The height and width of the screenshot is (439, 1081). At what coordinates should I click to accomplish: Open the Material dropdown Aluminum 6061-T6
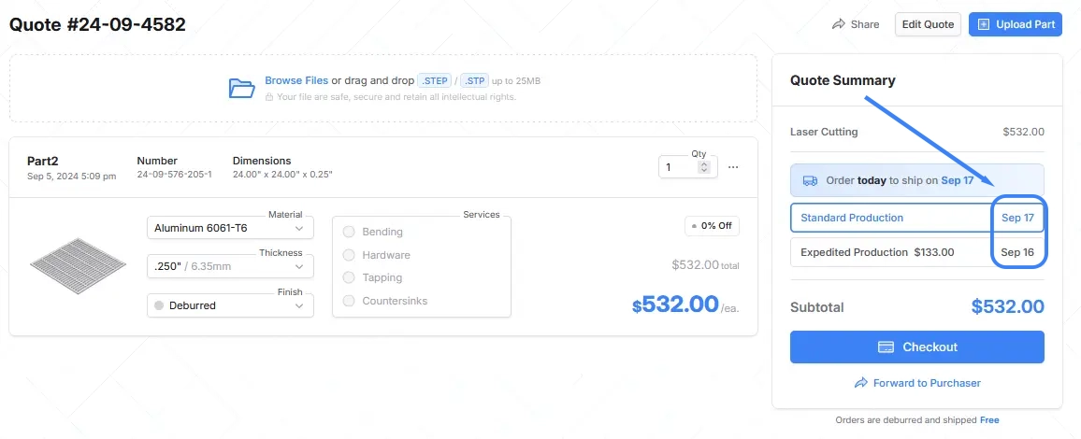coord(230,228)
